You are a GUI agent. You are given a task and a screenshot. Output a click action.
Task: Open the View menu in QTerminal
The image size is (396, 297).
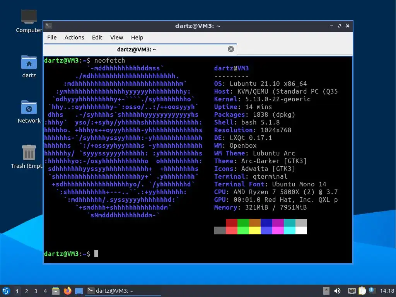coord(116,38)
